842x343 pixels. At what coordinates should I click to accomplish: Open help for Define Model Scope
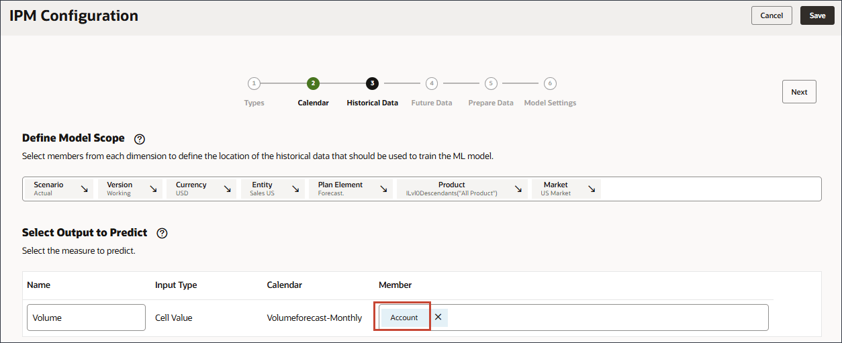(x=140, y=139)
